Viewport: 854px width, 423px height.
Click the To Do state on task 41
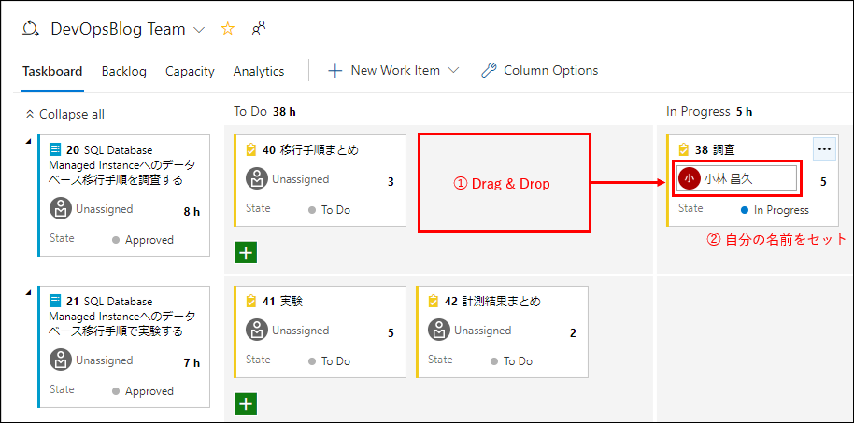coord(329,361)
